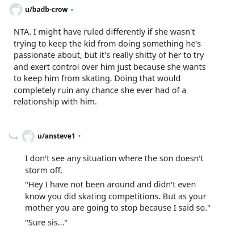The image size is (227, 243).
Task: Click the dot separator after u/ansteve1
Action: (79, 136)
